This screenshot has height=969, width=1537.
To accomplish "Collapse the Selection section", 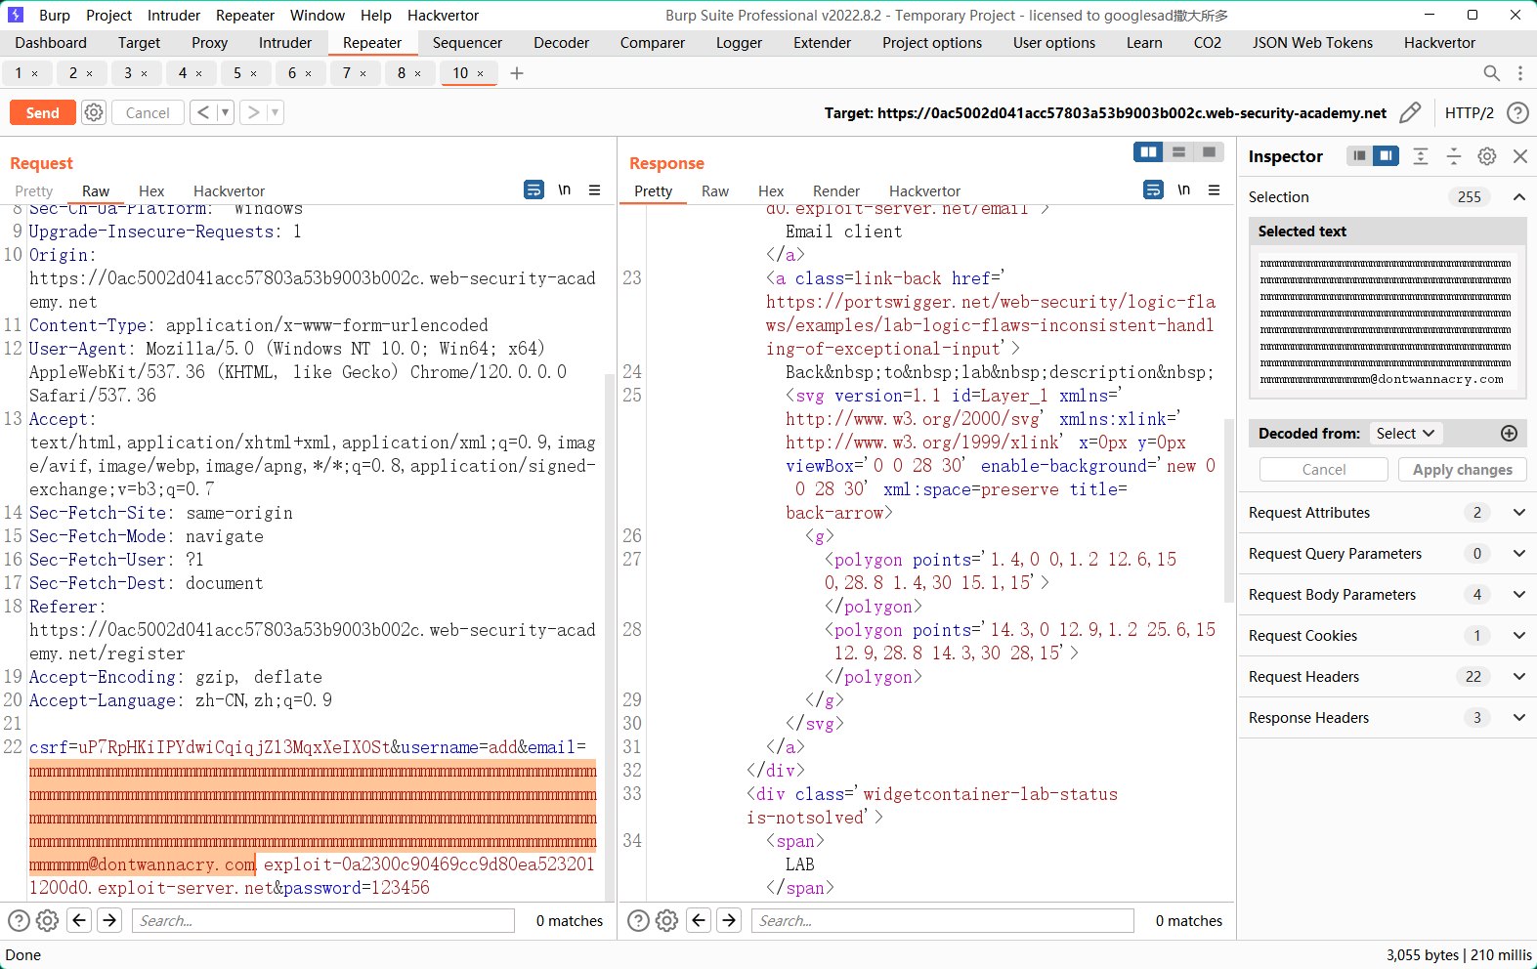I will point(1519,197).
